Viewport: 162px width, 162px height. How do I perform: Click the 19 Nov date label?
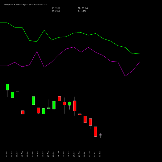click(x=43, y=154)
